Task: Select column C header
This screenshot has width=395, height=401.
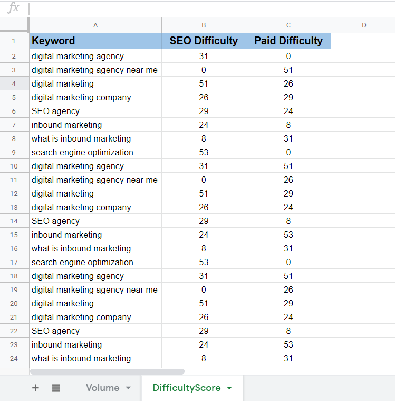Action: click(x=288, y=25)
